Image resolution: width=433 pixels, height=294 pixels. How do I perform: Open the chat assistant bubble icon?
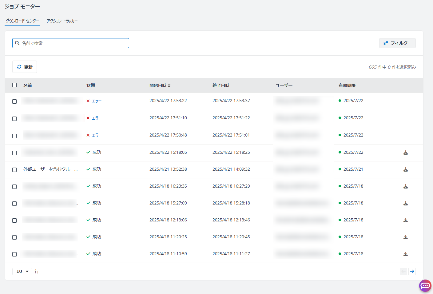point(425,286)
